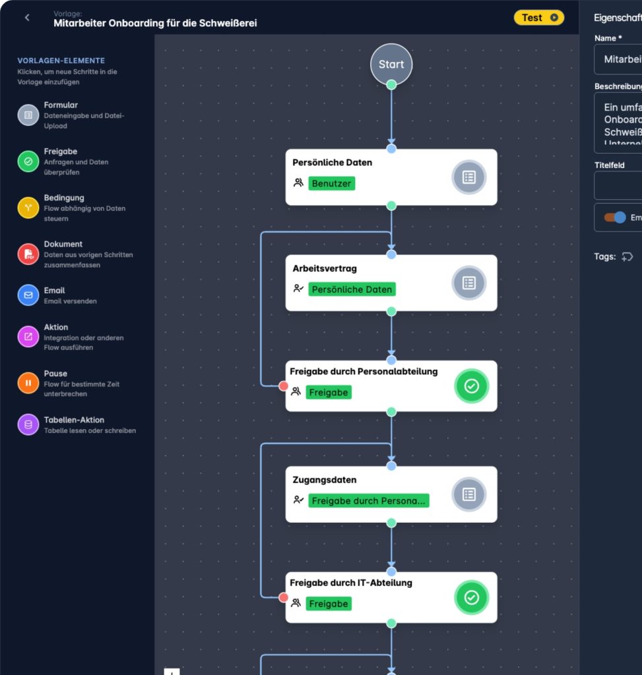
Task: Go back using the top-left chevron
Action: tap(27, 18)
